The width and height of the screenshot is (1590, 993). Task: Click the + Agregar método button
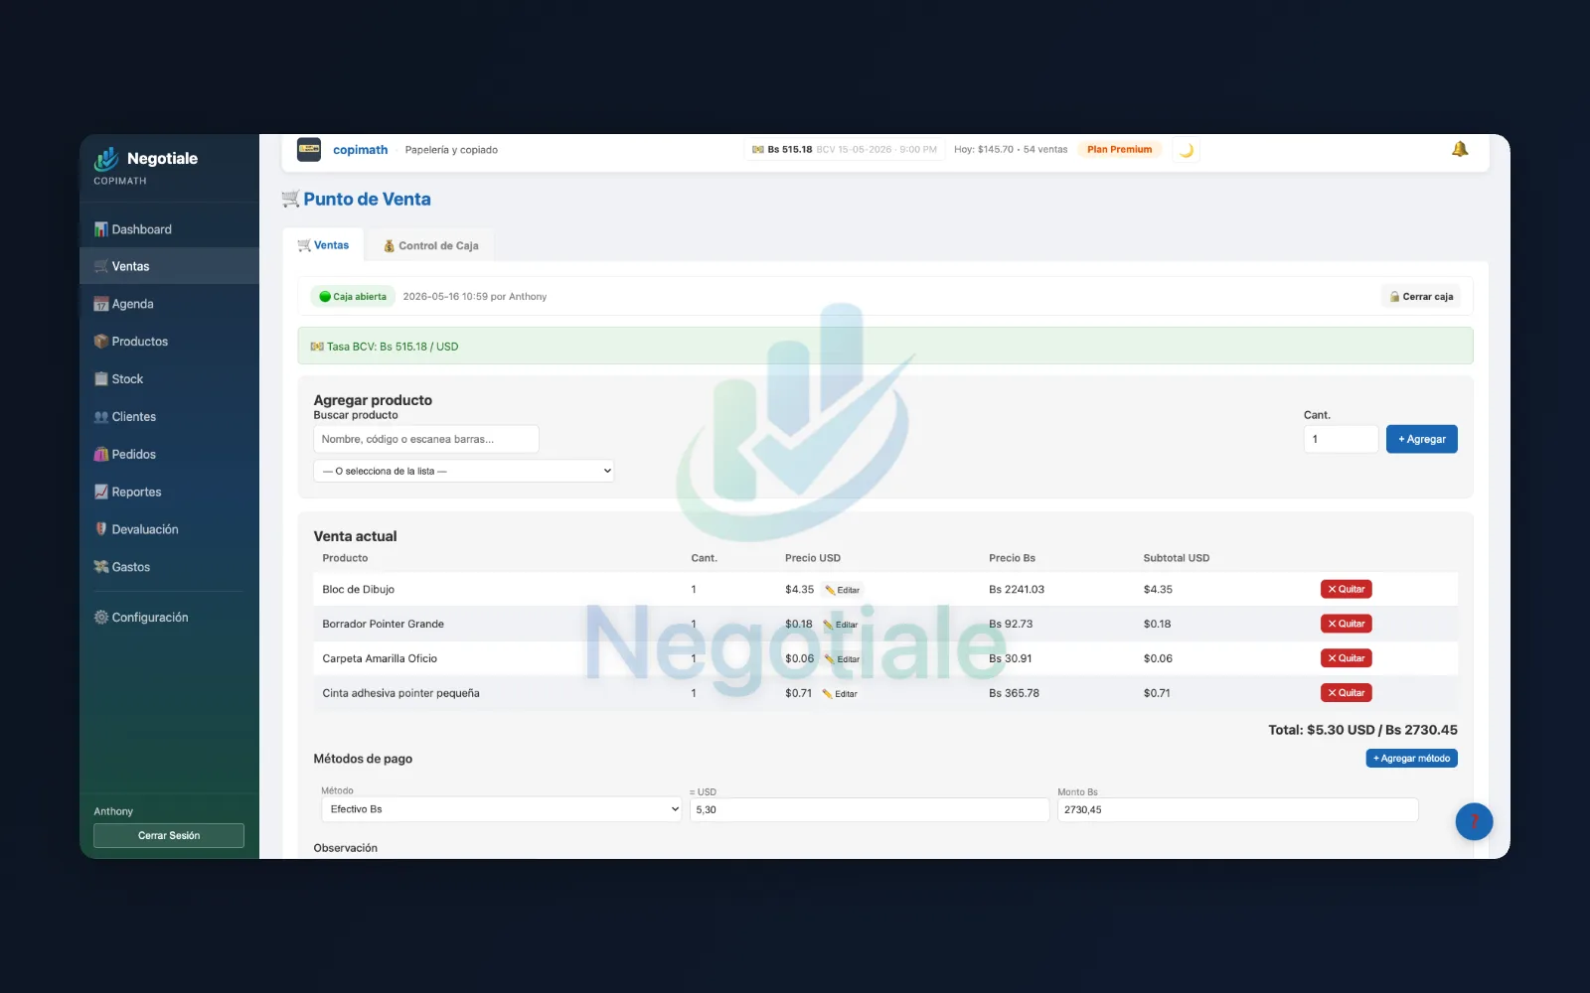click(x=1412, y=759)
